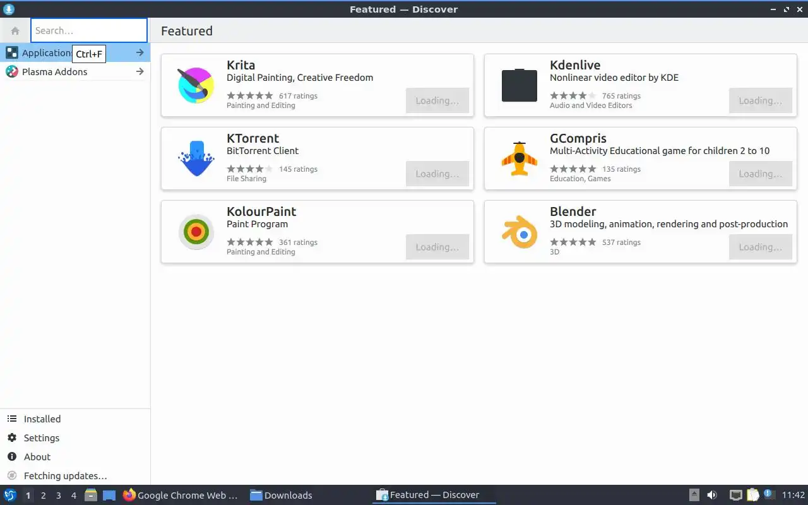Image resolution: width=808 pixels, height=505 pixels.
Task: Click the Loading button on KTorrent card
Action: pos(437,174)
